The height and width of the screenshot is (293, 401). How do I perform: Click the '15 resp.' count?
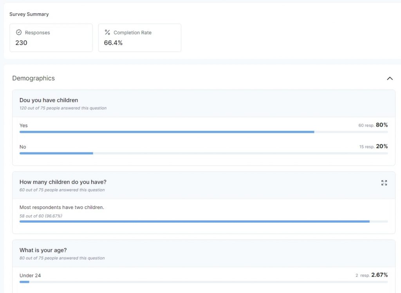[367, 147]
